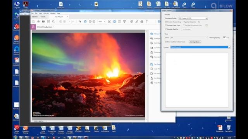Toggle Show art, trim, bleed boxes checkbox
Viewport: 248px width, 139px height.
(x=166, y=42)
